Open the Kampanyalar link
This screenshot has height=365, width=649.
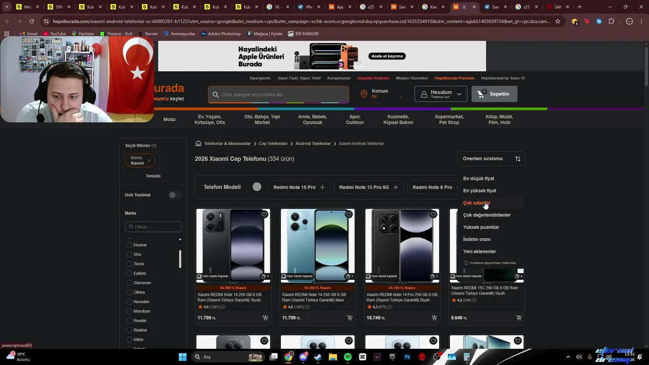point(339,78)
